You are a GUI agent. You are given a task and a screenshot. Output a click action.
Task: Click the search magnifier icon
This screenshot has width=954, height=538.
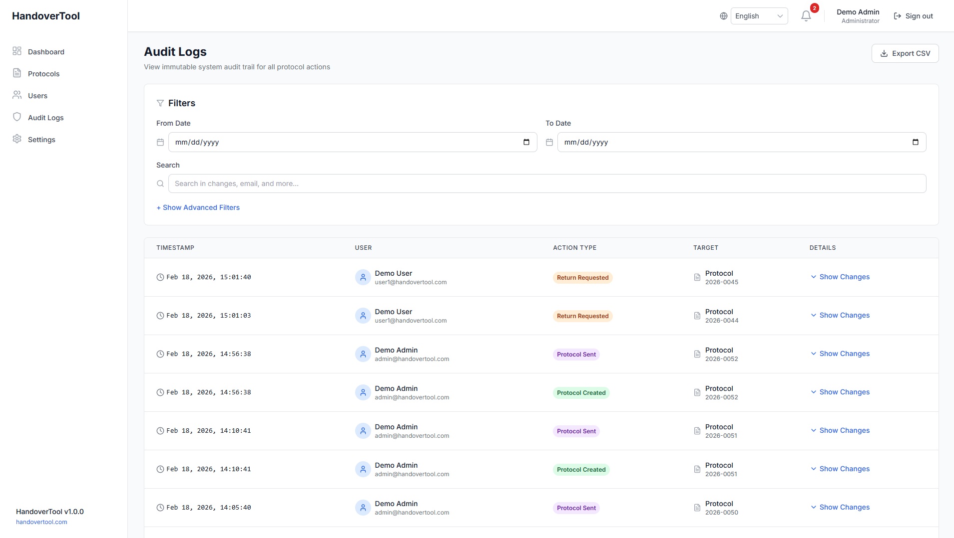coord(160,183)
